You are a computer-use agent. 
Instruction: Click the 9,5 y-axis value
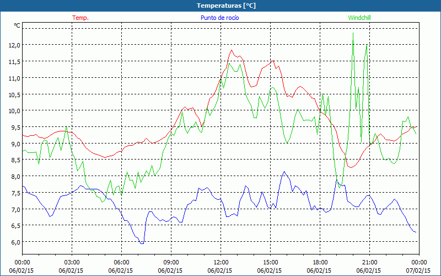tap(16, 128)
